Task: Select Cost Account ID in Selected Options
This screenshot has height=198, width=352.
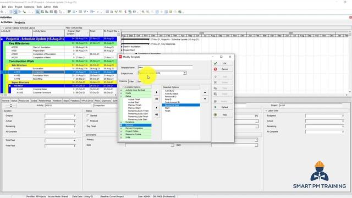Action: 172,102
